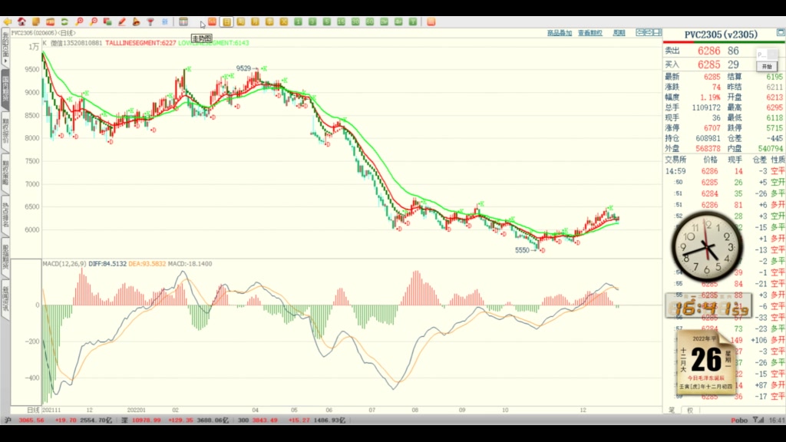
Task: Switch to 热点排名 side tab
Action: click(x=5, y=215)
